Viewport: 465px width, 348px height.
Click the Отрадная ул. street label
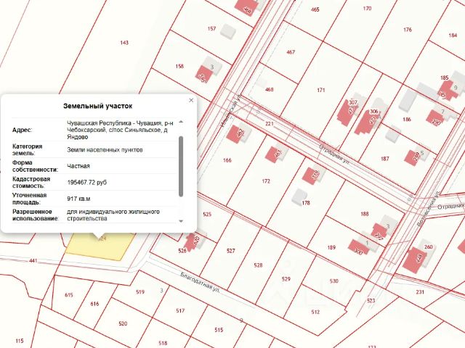coord(335,154)
